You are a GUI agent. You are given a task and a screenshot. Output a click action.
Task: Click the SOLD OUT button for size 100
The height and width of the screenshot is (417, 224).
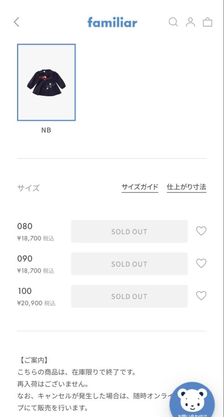point(129,296)
